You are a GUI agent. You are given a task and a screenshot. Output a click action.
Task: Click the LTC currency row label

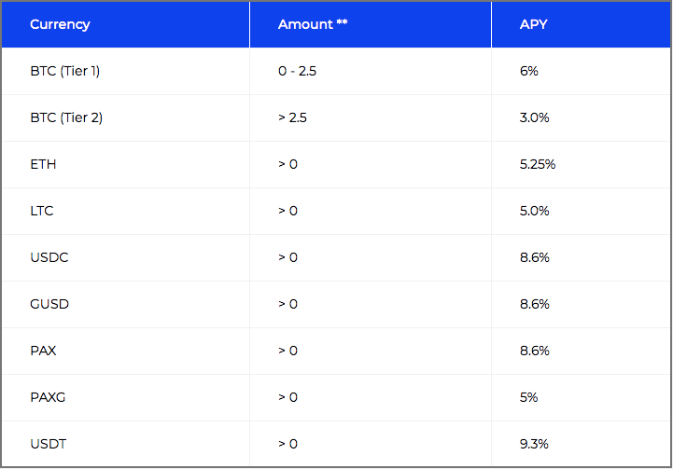coord(42,211)
